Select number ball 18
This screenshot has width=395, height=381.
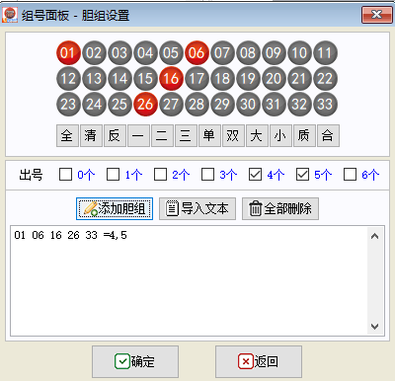point(222,78)
